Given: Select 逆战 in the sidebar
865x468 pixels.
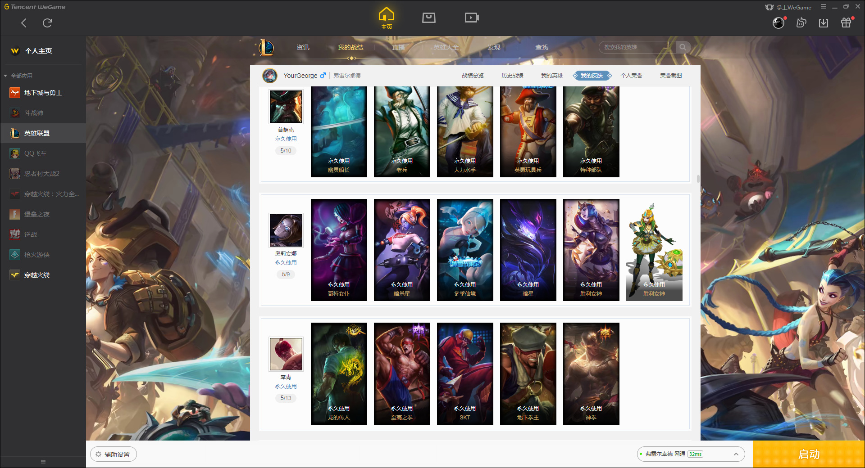Looking at the screenshot, I should pos(43,234).
